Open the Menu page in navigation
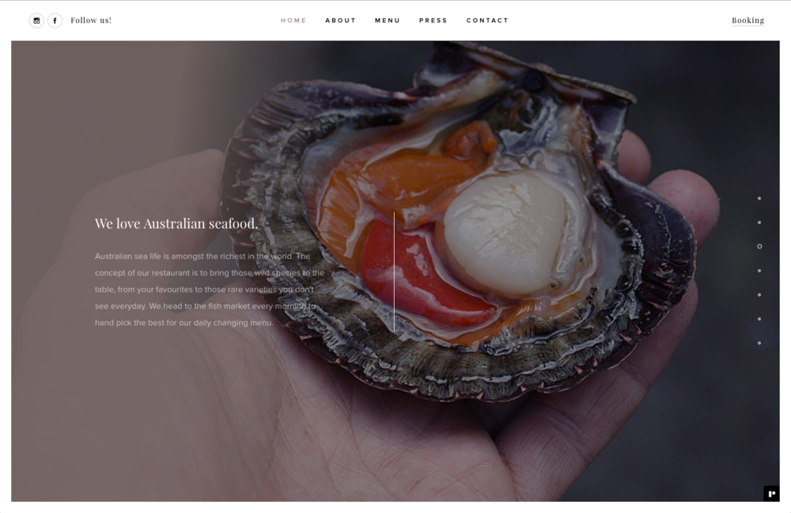The image size is (791, 513). coord(388,21)
